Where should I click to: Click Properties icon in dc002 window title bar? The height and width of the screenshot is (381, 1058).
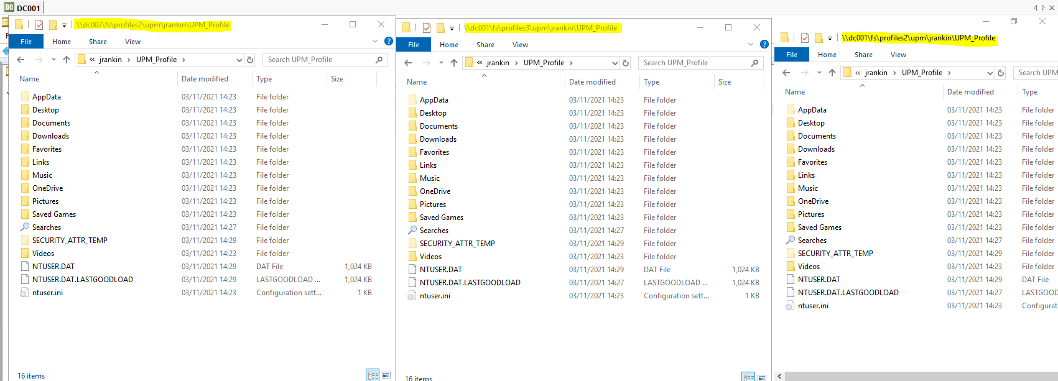click(x=39, y=25)
